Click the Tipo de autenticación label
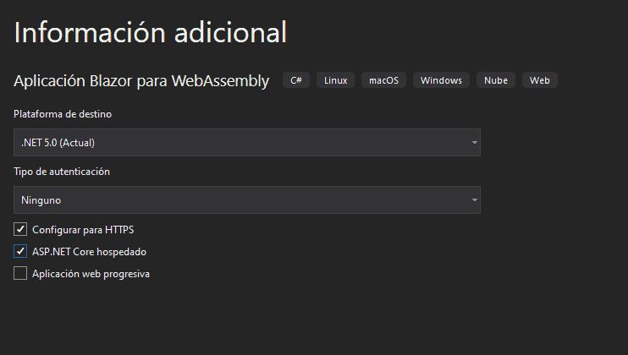Image resolution: width=628 pixels, height=355 pixels. (x=62, y=172)
